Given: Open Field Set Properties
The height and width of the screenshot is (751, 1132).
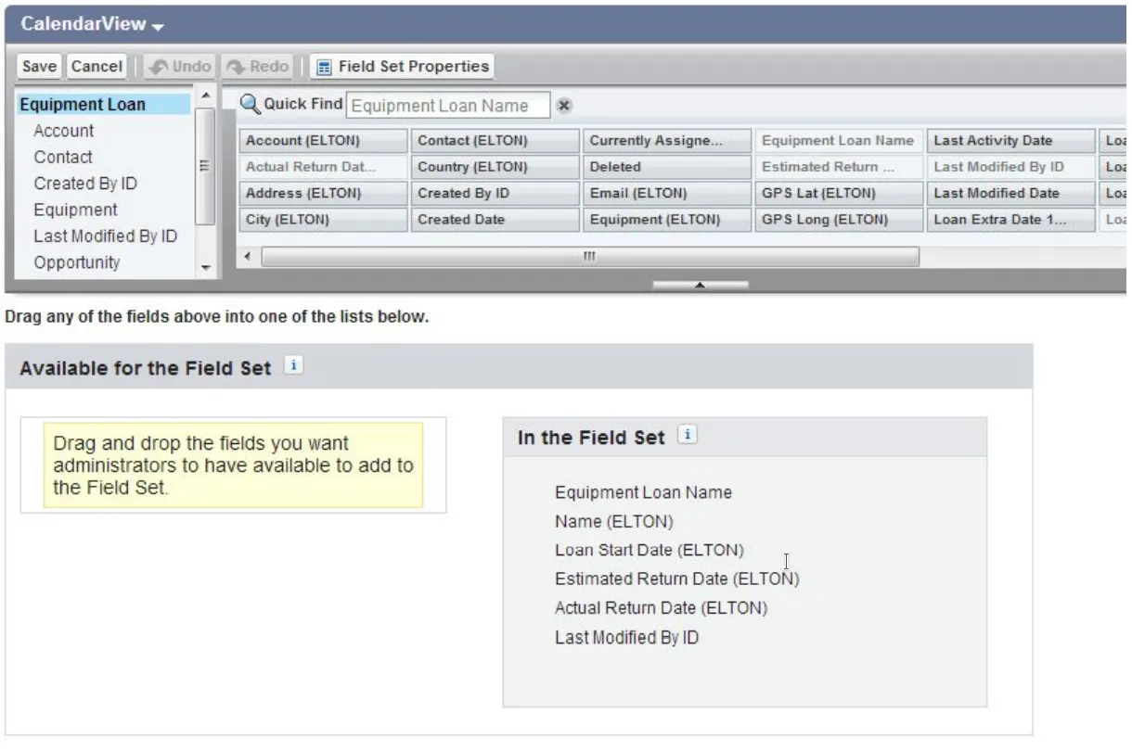Looking at the screenshot, I should [402, 67].
